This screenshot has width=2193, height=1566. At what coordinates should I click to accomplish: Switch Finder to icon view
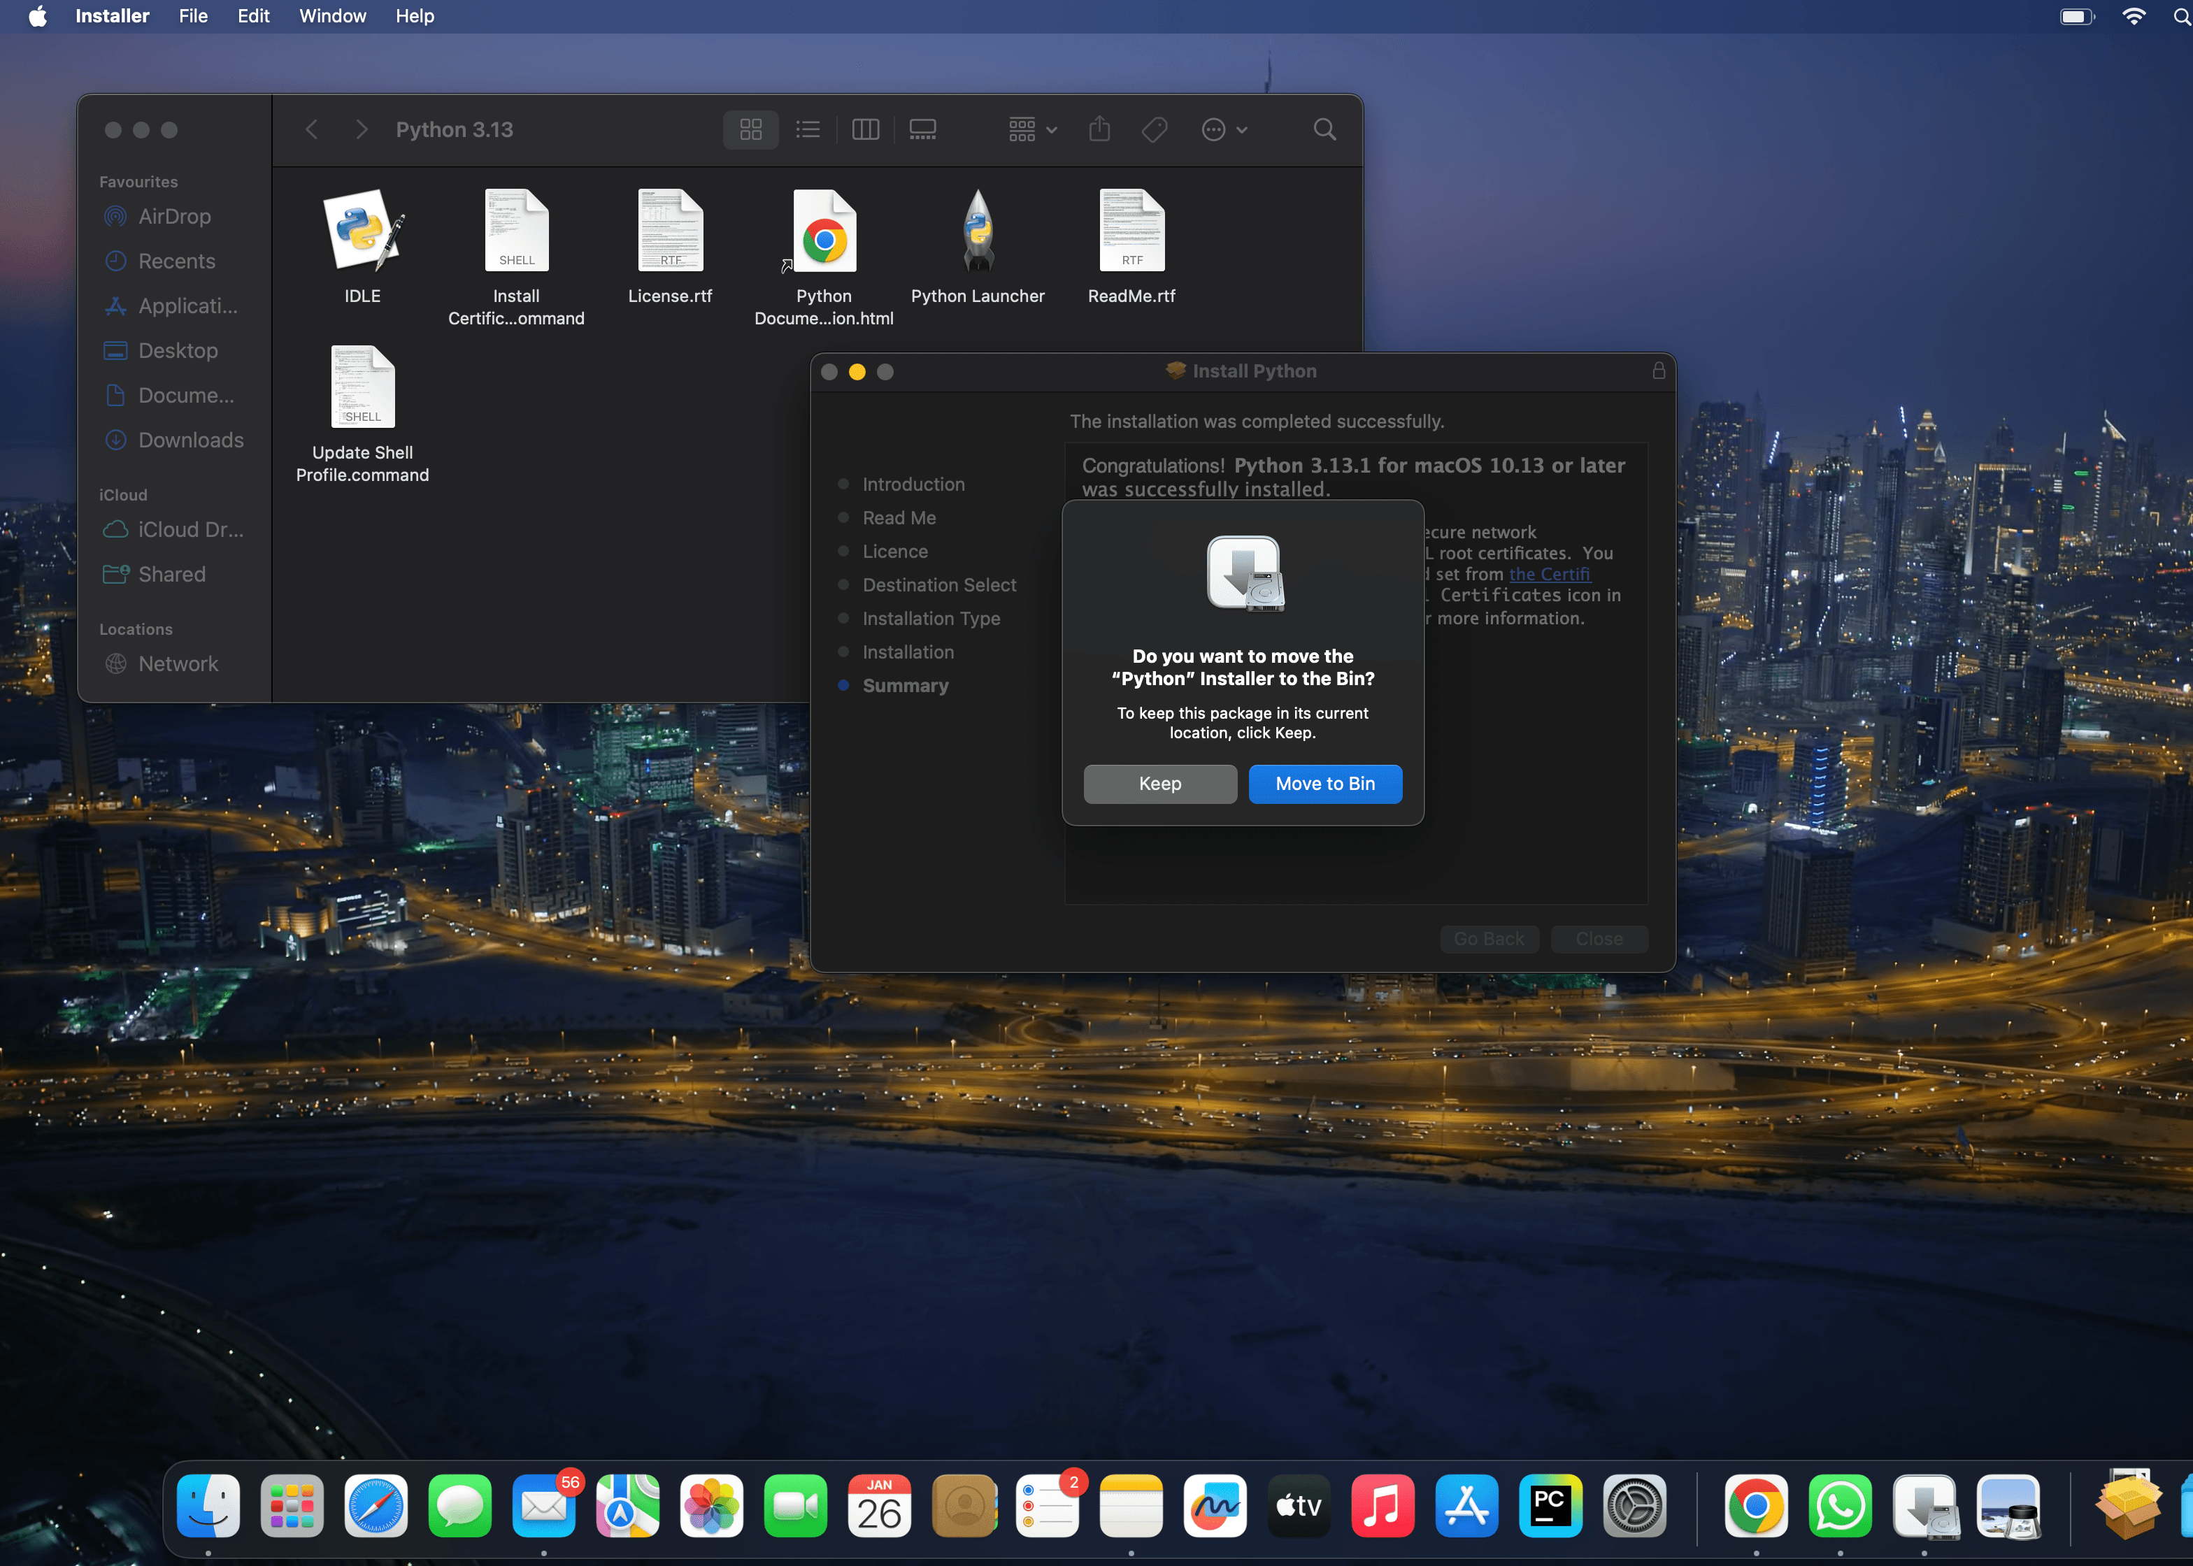pyautogui.click(x=751, y=129)
